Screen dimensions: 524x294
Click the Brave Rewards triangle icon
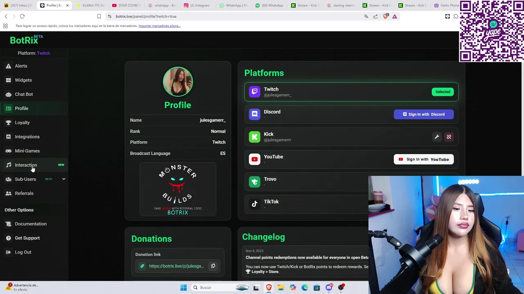pyautogui.click(x=395, y=16)
